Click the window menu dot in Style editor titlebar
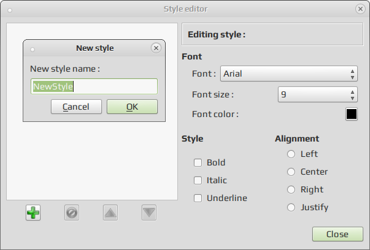370x250 pixels. (x=10, y=10)
